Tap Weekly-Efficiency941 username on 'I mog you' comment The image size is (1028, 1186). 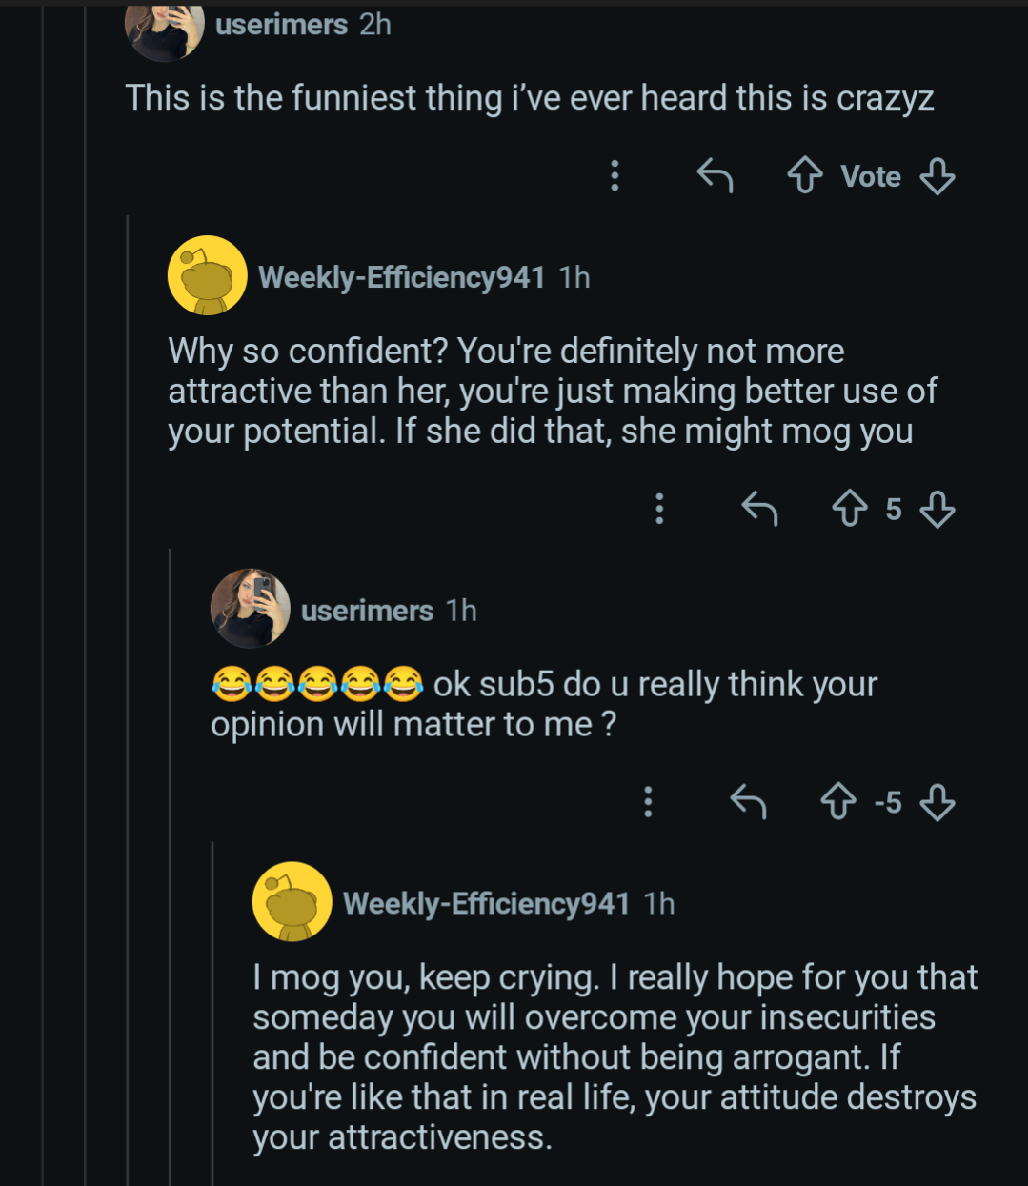486,903
